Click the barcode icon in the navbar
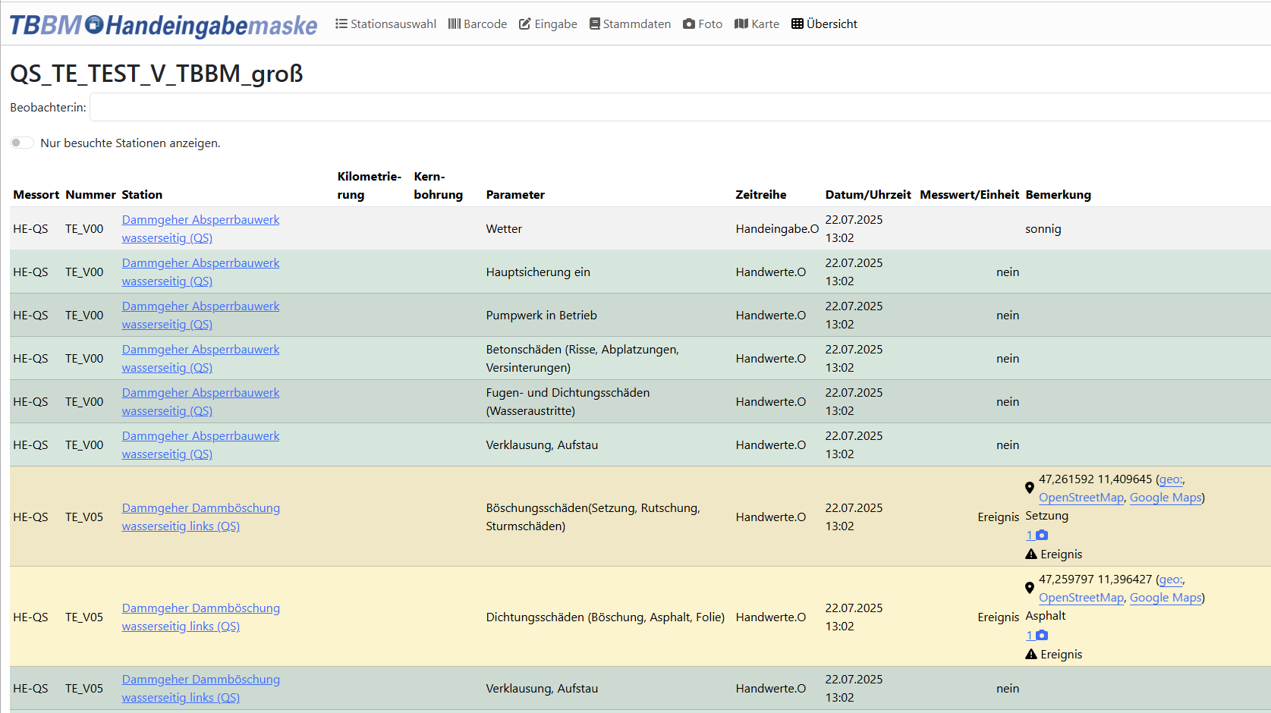 (x=455, y=24)
